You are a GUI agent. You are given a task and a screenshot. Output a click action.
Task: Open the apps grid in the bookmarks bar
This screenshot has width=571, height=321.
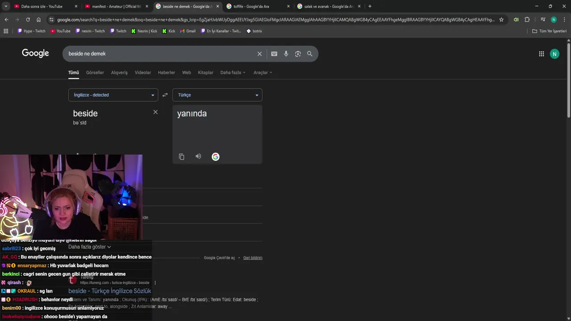point(6,31)
